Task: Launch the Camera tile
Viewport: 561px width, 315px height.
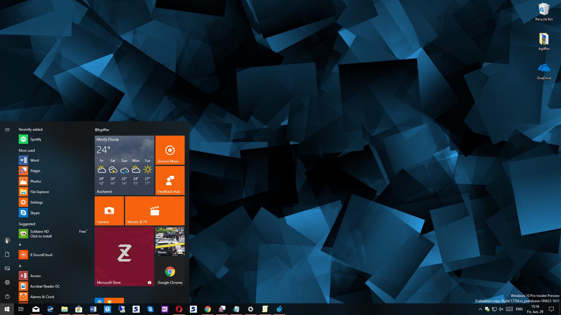Action: coord(109,211)
